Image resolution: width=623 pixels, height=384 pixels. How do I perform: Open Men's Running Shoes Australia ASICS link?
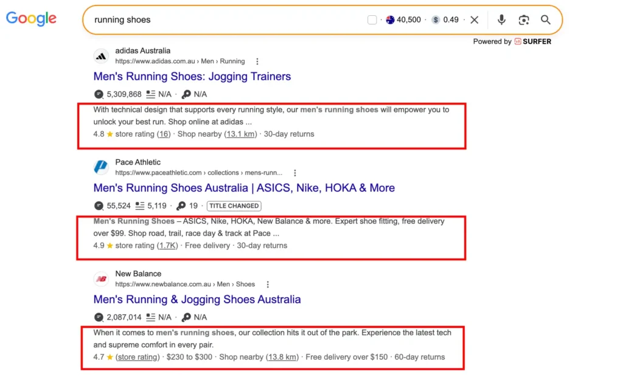244,188
